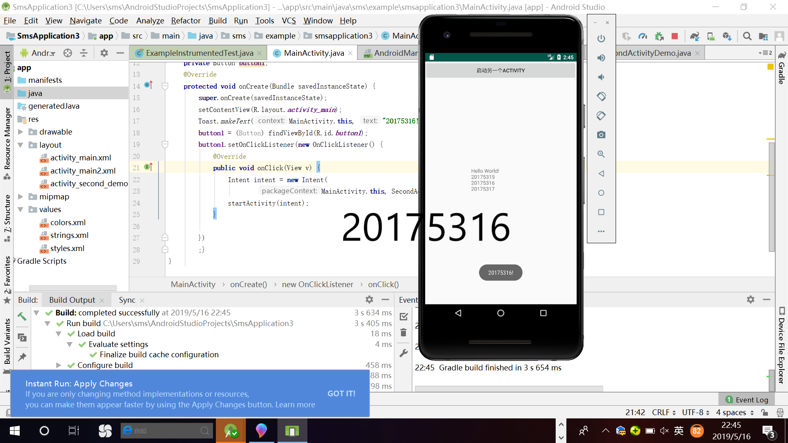Screen dimensions: 788x443
Task: Toggle view in Build panel side icon
Action: coord(22,337)
